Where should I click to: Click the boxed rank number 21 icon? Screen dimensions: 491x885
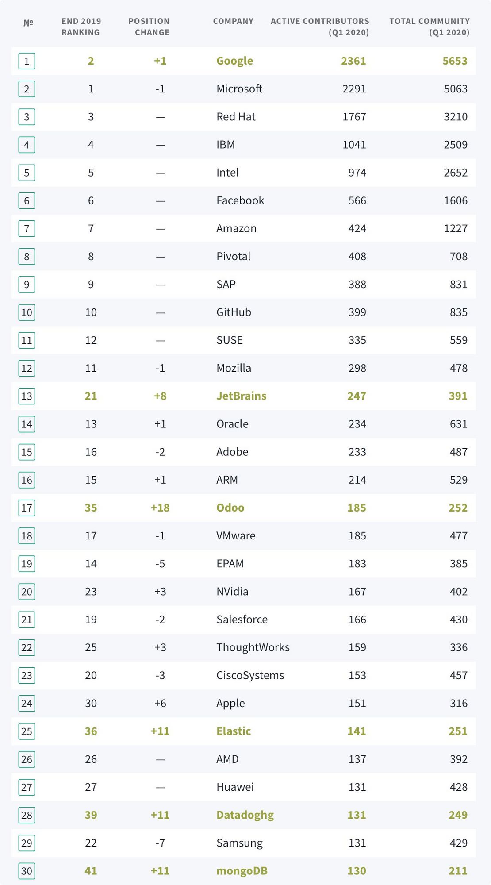coord(27,619)
